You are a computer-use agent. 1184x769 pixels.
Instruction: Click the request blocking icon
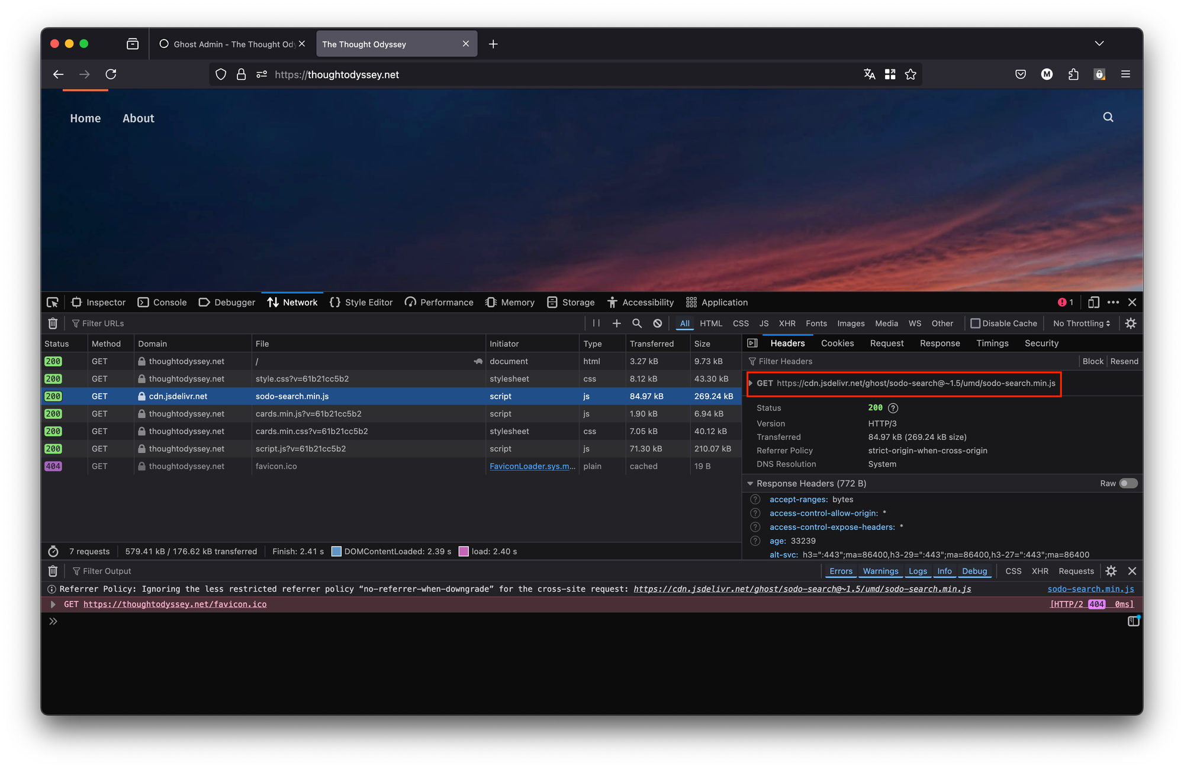coord(658,324)
